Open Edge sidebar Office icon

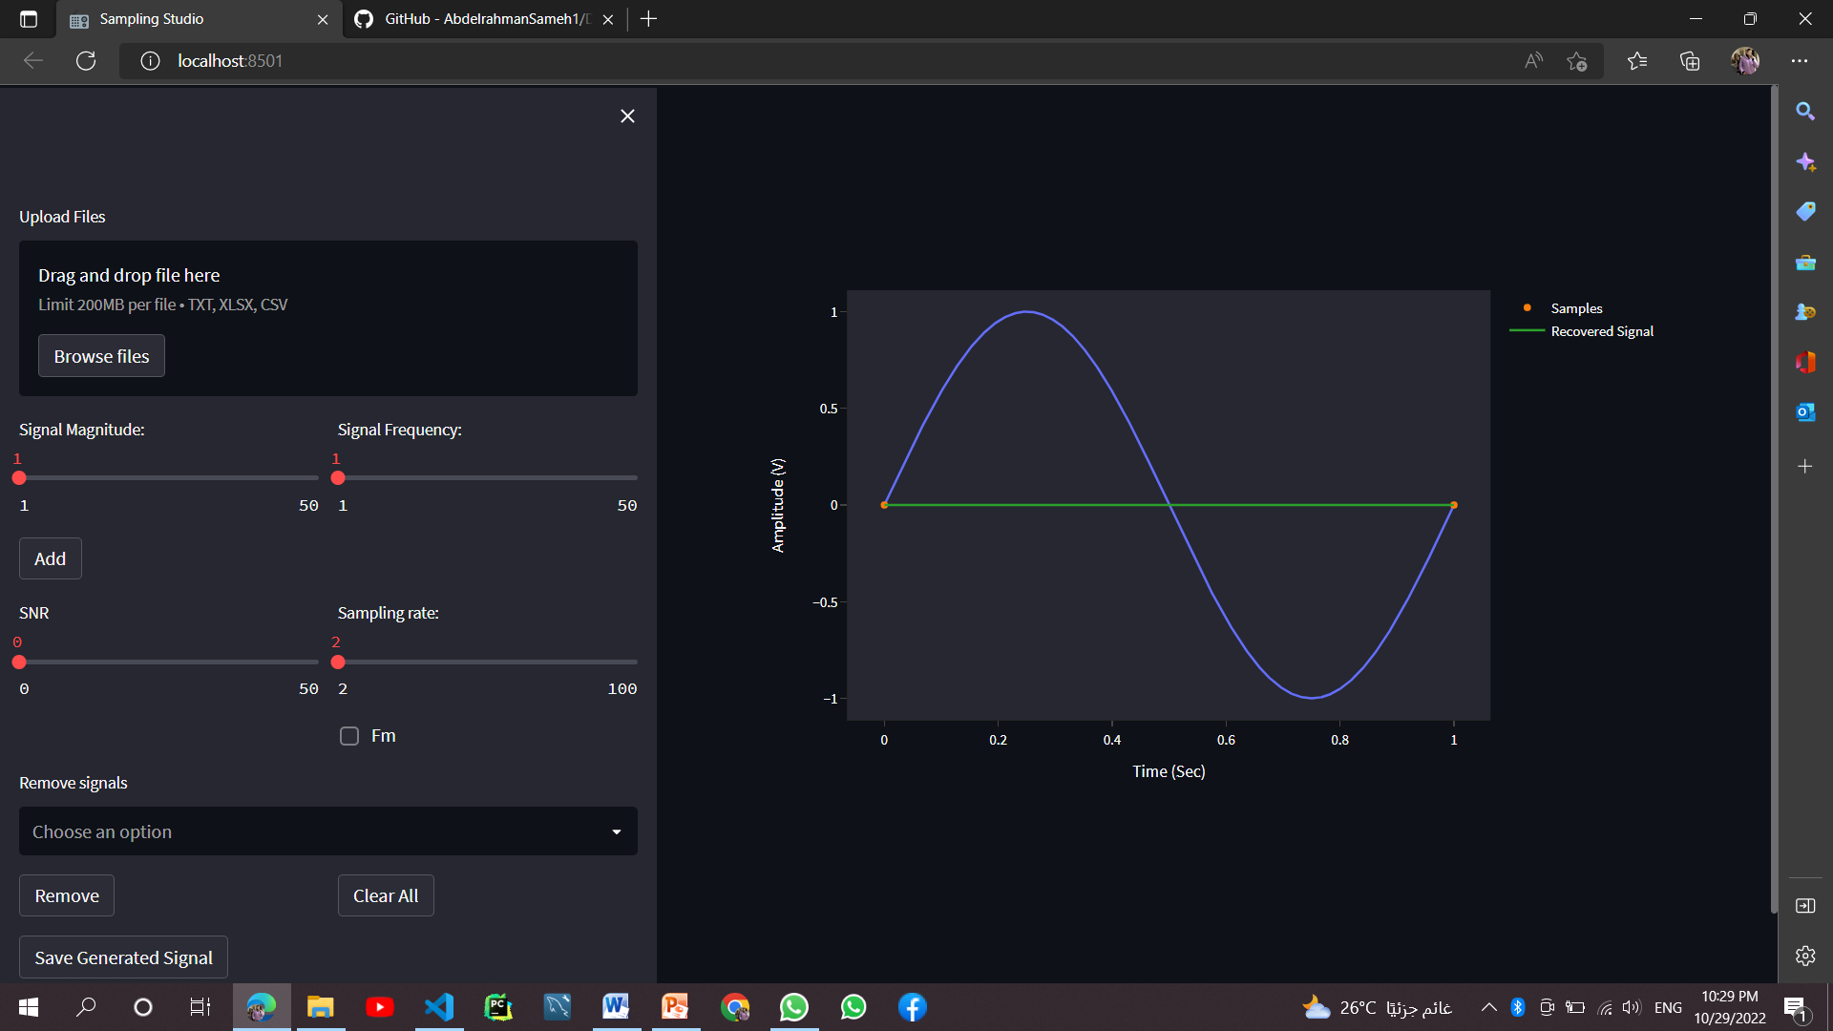coord(1805,362)
